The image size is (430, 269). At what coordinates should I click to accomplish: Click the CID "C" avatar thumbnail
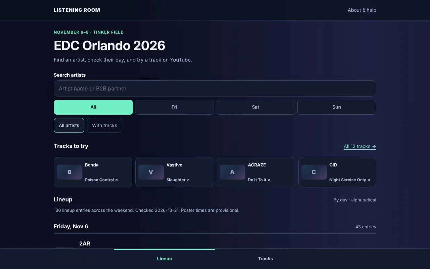(x=314, y=172)
